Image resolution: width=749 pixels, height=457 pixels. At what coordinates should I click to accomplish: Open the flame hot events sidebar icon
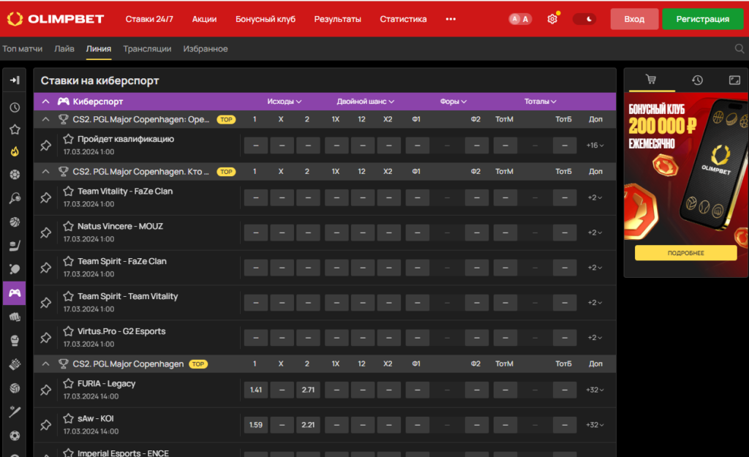point(15,151)
